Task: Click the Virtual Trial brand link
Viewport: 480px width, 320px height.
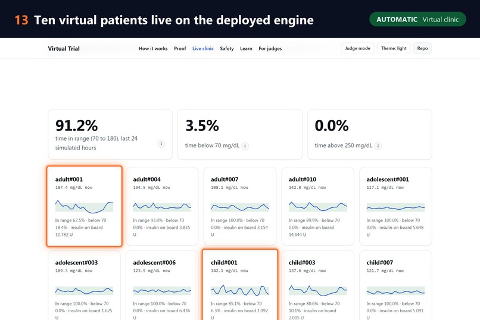Action: tap(64, 48)
